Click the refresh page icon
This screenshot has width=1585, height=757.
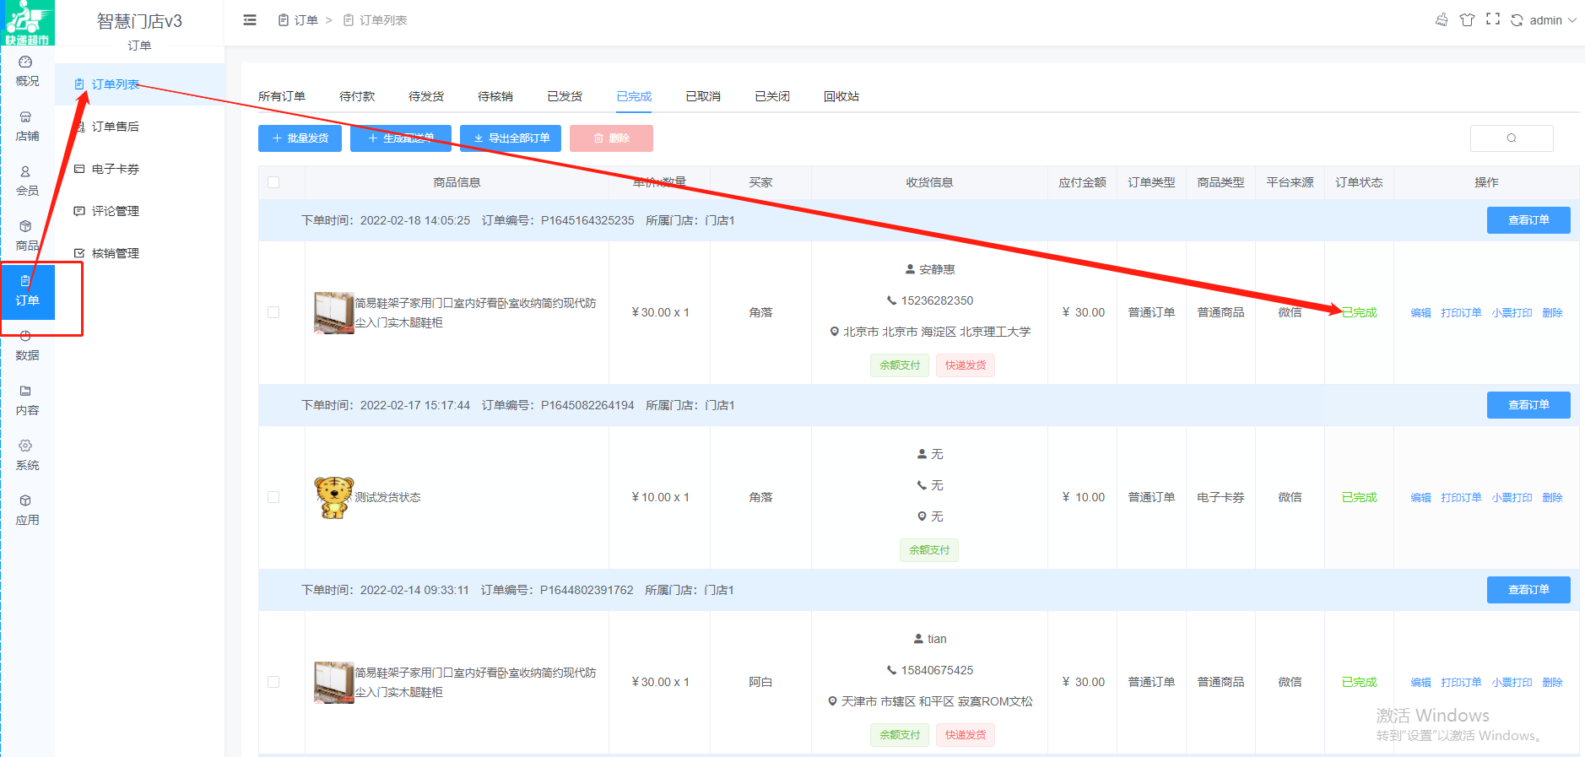(1517, 20)
